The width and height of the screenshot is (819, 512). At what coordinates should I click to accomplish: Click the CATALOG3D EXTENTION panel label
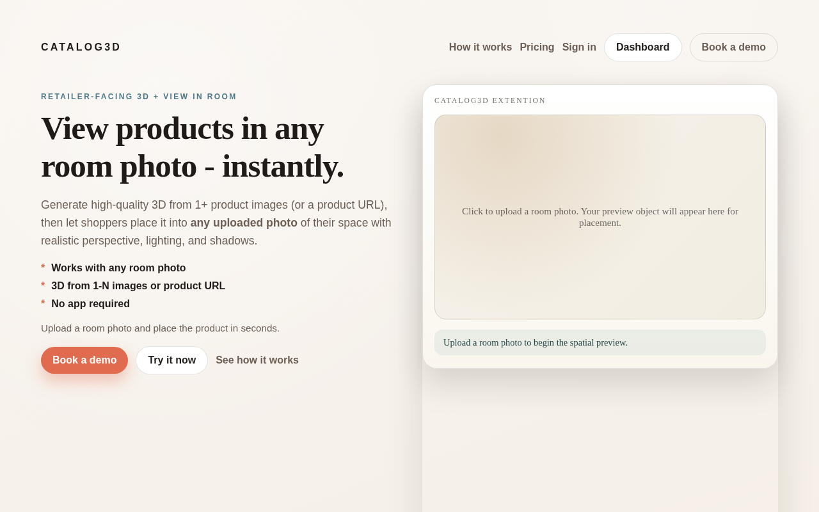click(x=490, y=100)
